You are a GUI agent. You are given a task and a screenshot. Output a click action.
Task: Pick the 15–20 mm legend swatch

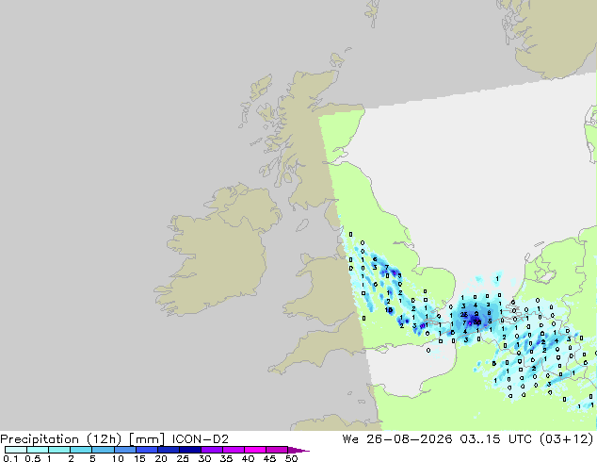click(146, 450)
